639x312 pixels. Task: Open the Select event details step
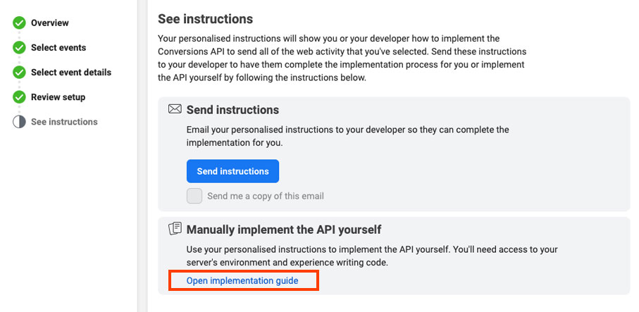pyautogui.click(x=71, y=73)
